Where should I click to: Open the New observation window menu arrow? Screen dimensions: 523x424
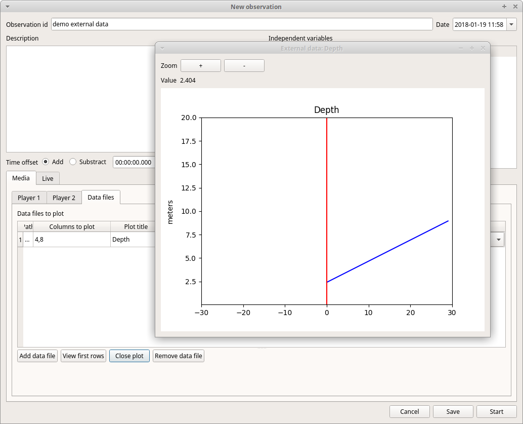[8, 7]
